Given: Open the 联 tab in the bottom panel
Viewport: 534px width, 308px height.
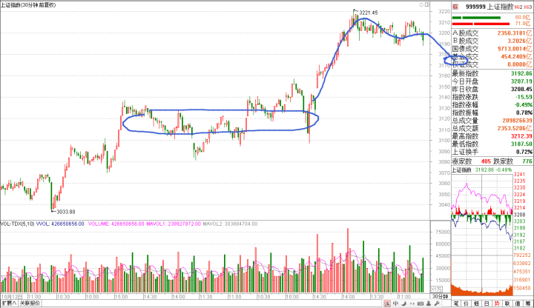Looking at the screenshot, I should point(507,303).
